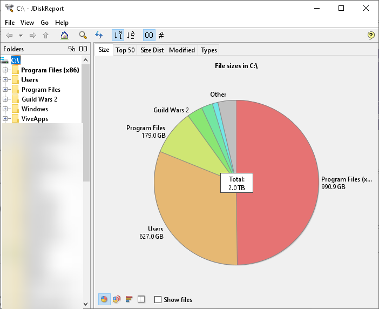The height and width of the screenshot is (309, 379).
Task: Click the Home icon in toolbar
Action: [65, 35]
